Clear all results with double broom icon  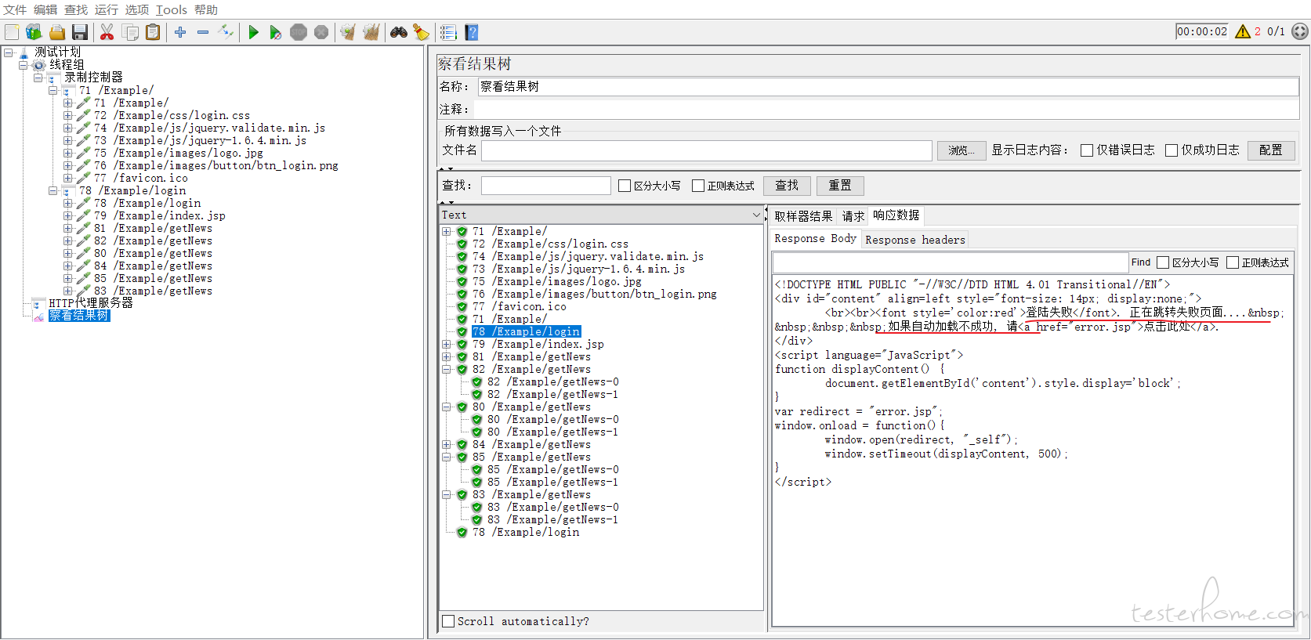(371, 32)
